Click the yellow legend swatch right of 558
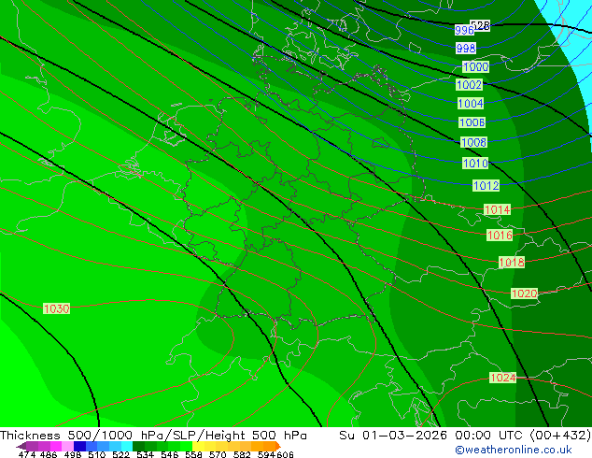Image resolution: width=592 pixels, height=458 pixels. [198, 446]
